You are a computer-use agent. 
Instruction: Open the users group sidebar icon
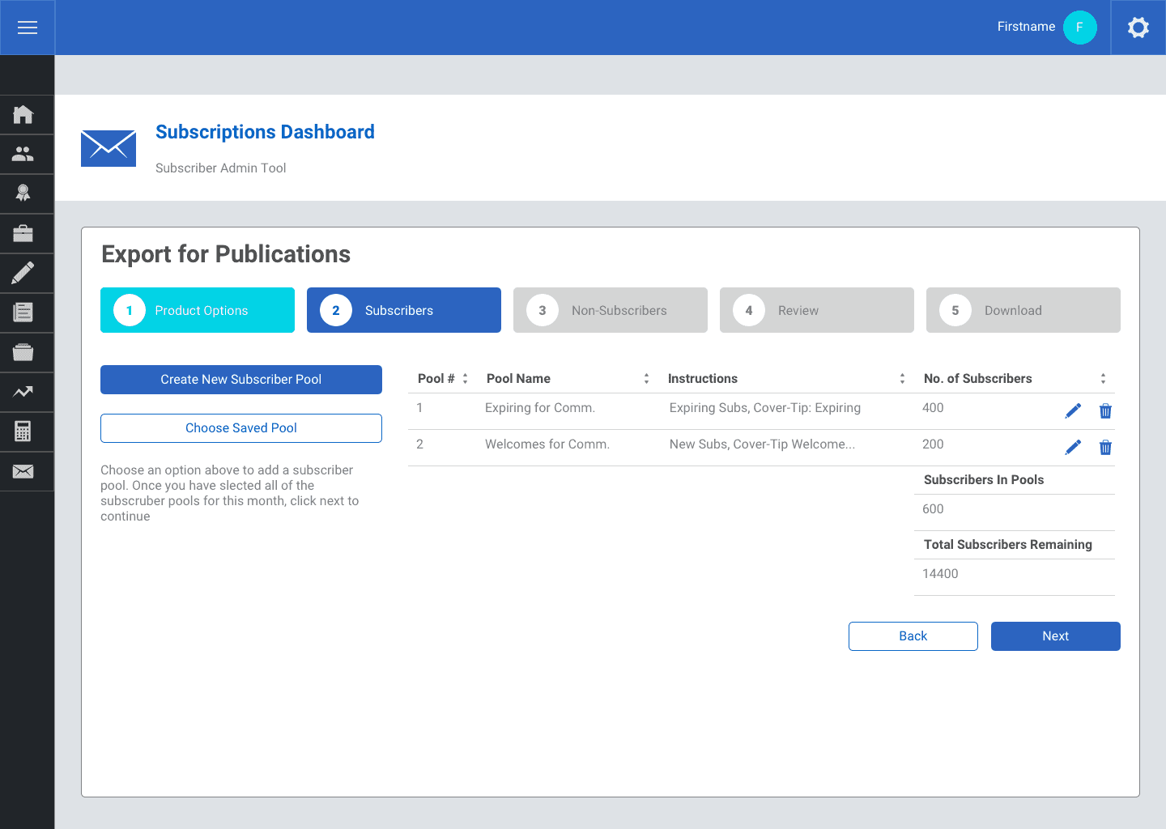tap(23, 154)
